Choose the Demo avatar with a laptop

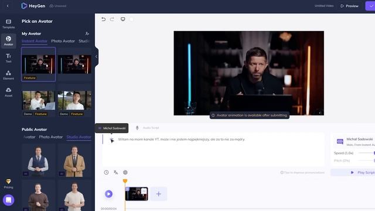[x=39, y=100]
